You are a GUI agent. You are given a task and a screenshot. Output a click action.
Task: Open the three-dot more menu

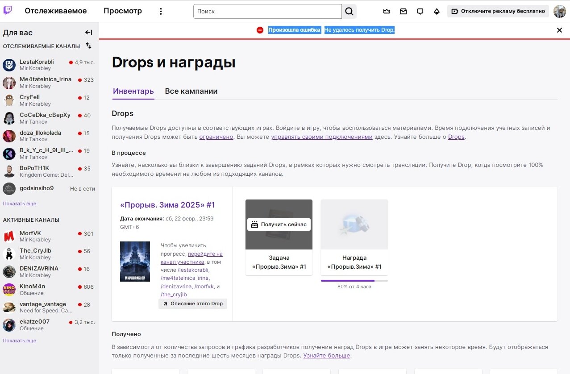(161, 11)
